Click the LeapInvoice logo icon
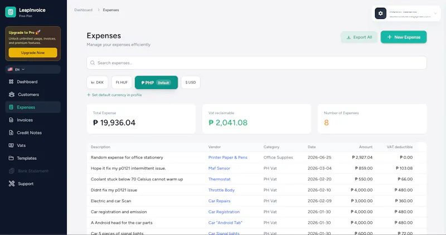Viewport: 446px width, 235px height. coord(11,12)
